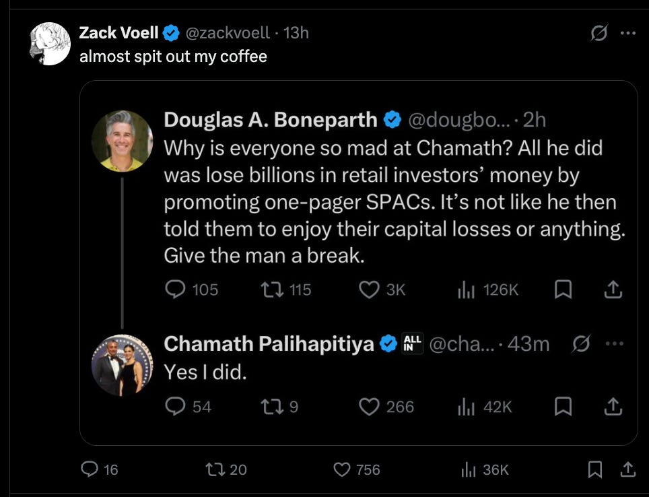Bookmark Zack Voell's tweet

coord(595,469)
